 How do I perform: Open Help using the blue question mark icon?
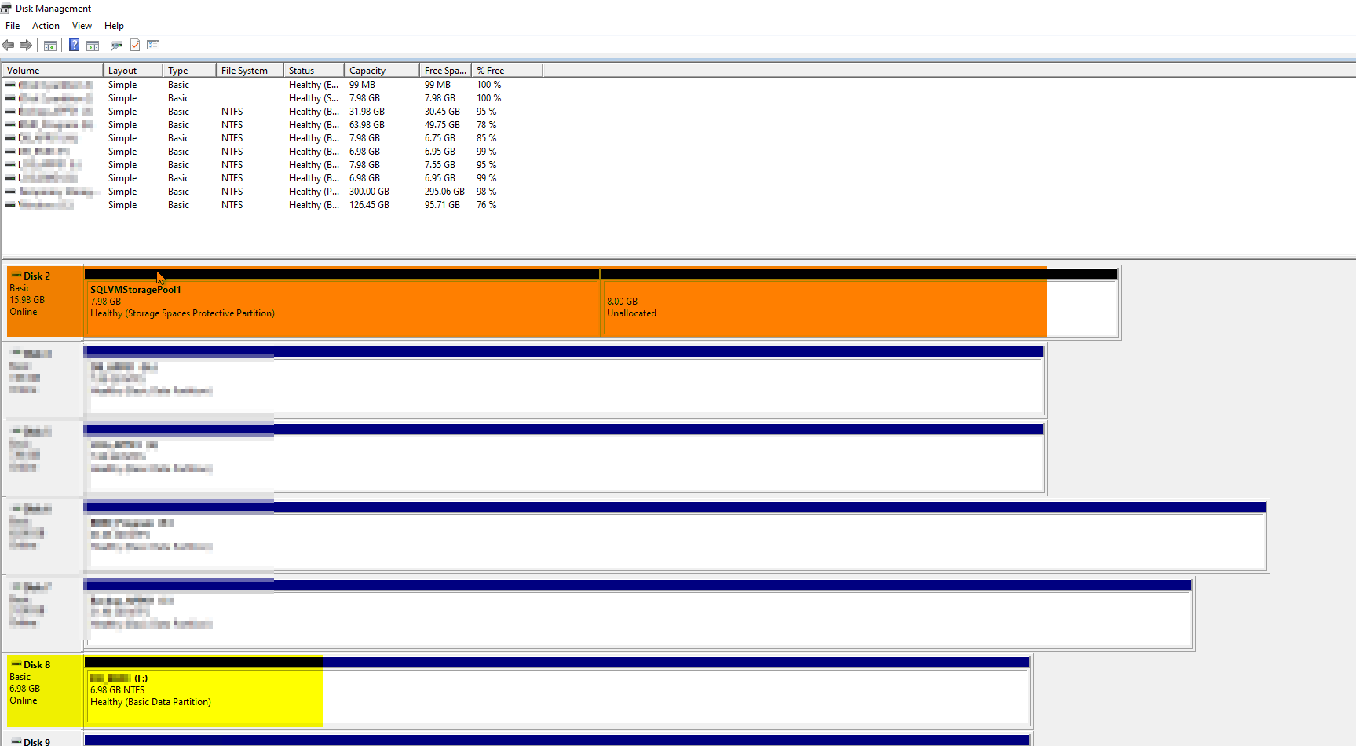(74, 45)
